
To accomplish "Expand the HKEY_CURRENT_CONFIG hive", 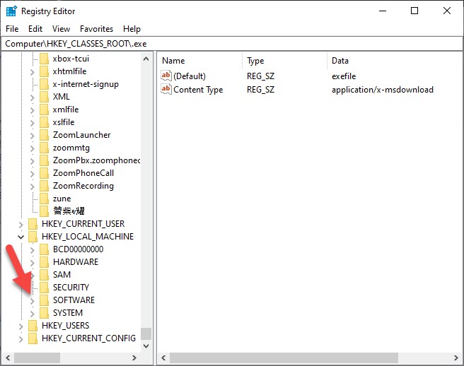I will pyautogui.click(x=21, y=338).
